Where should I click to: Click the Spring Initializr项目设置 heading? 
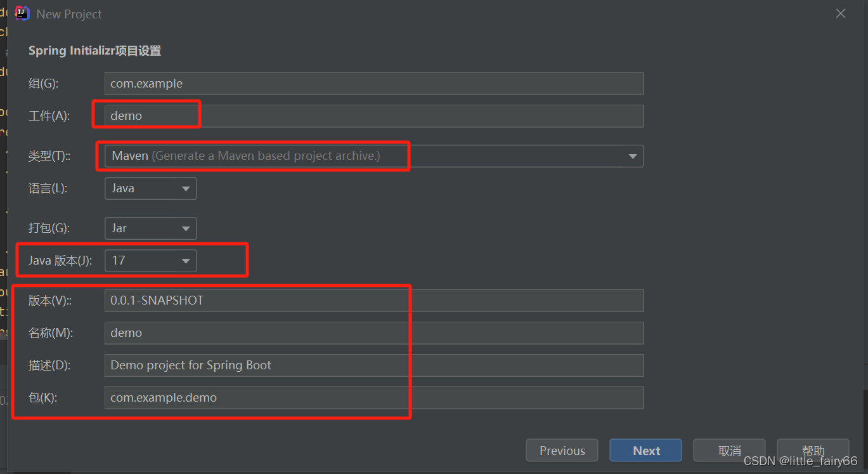[94, 51]
